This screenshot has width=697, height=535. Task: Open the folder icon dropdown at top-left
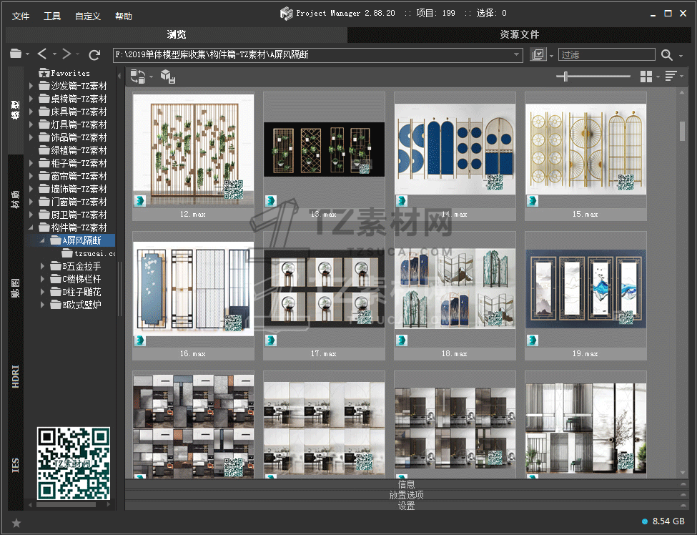19,54
